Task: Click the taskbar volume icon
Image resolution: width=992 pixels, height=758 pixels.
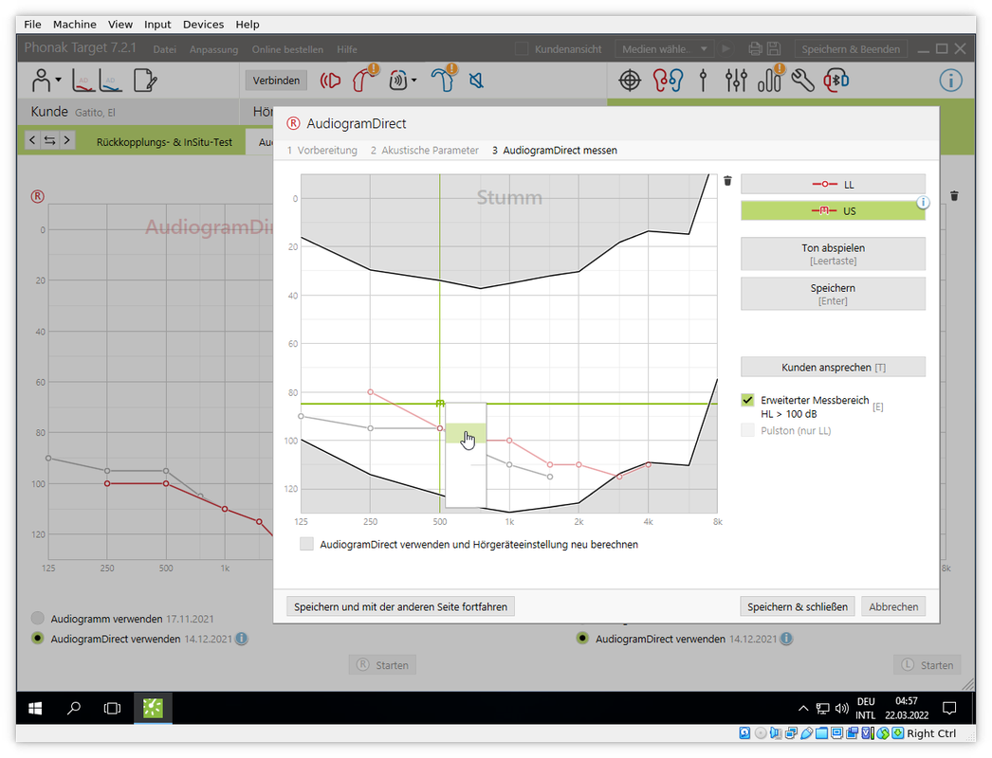Action: coord(841,708)
